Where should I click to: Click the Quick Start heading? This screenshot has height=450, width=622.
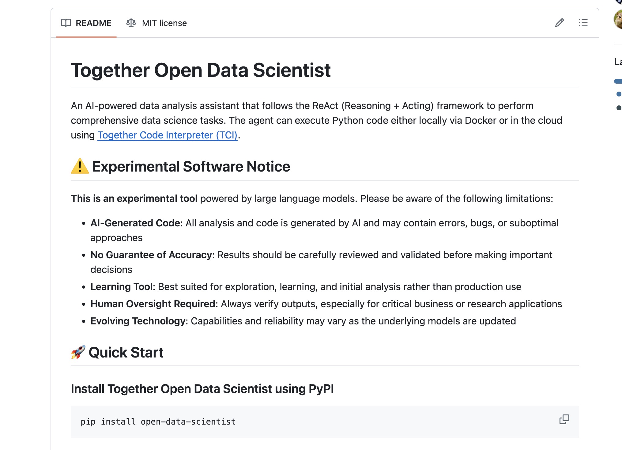tap(126, 352)
